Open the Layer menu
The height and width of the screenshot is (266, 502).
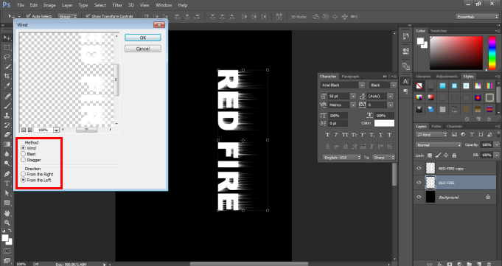pyautogui.click(x=67, y=5)
